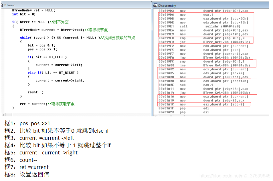
Task: Click the caption line starting with '框4'
Action: (58, 145)
